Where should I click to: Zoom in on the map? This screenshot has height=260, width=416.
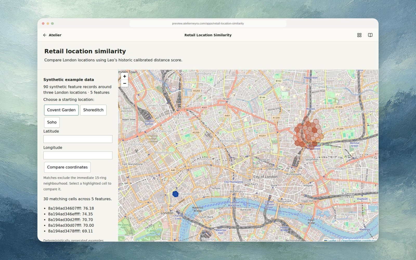125,76
